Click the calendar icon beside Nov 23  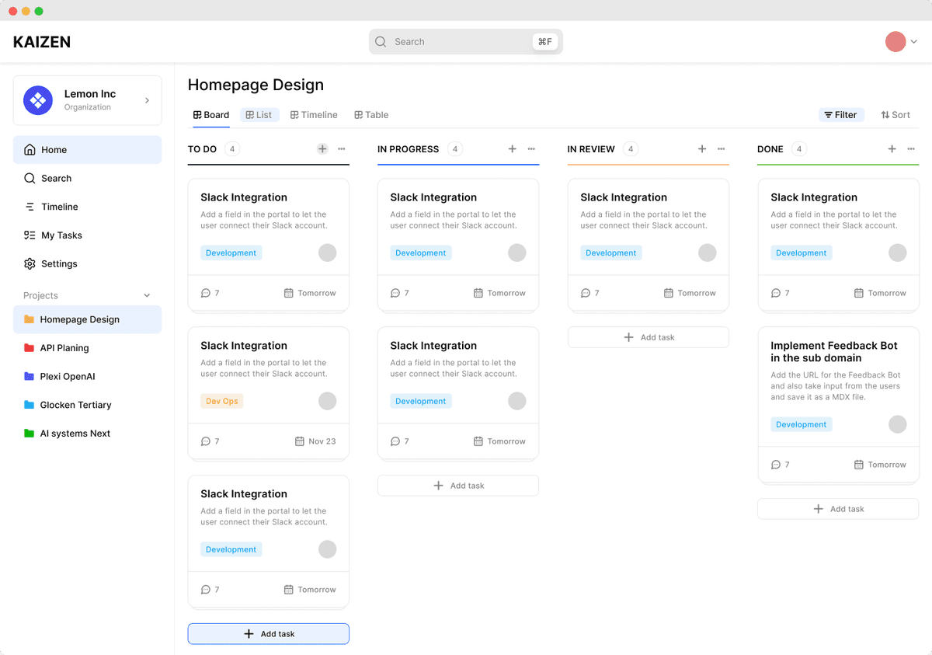pos(300,441)
